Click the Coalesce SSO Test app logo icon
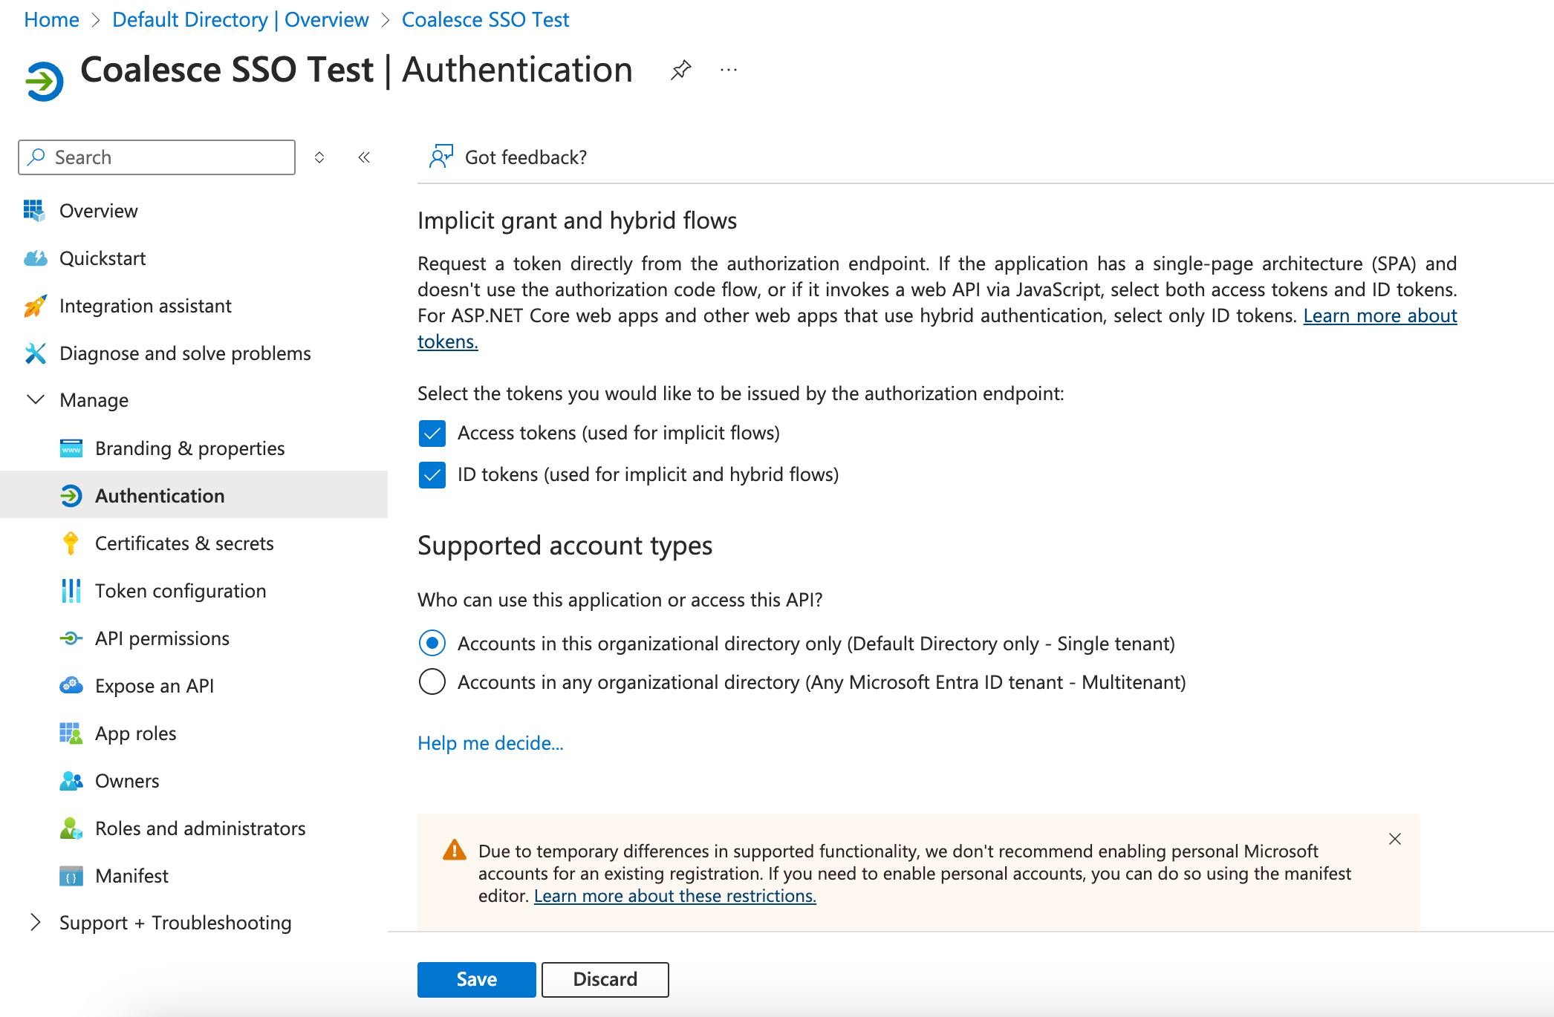Image resolution: width=1554 pixels, height=1017 pixels. (x=44, y=80)
